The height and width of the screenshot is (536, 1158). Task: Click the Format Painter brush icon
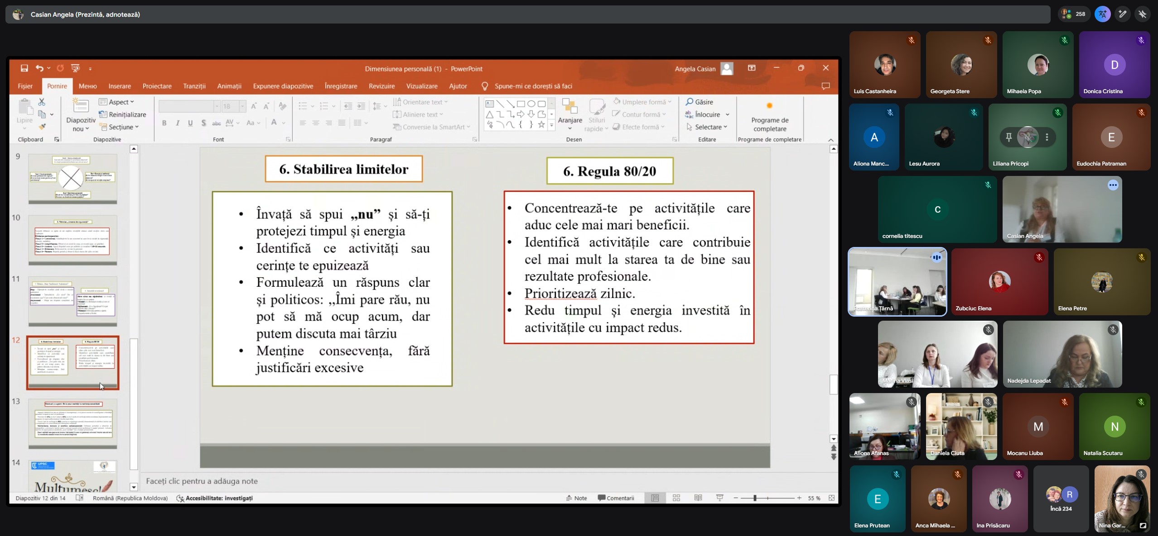coord(42,127)
